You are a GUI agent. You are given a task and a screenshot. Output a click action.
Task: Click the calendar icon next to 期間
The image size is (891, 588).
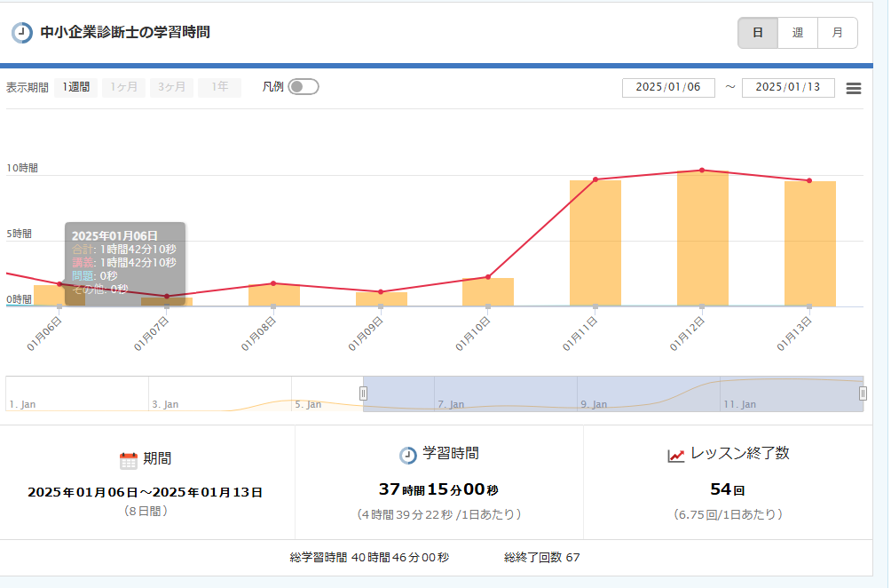pos(129,460)
